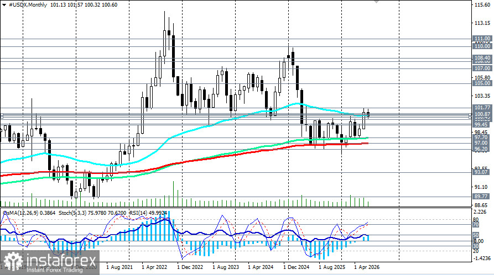
Task: Click the 1 Apr 2022 date label
Action: 154,267
